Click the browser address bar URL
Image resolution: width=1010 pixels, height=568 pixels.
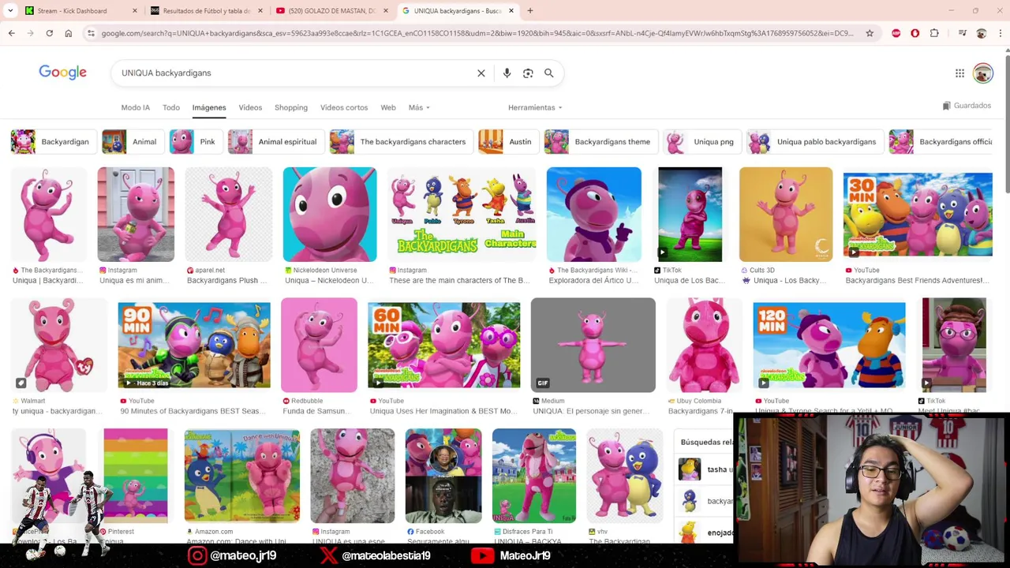click(x=477, y=33)
